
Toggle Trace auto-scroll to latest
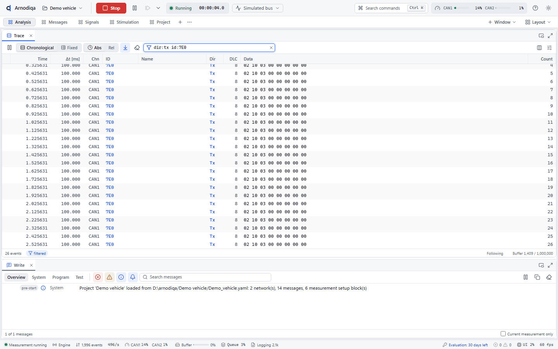pos(125,48)
